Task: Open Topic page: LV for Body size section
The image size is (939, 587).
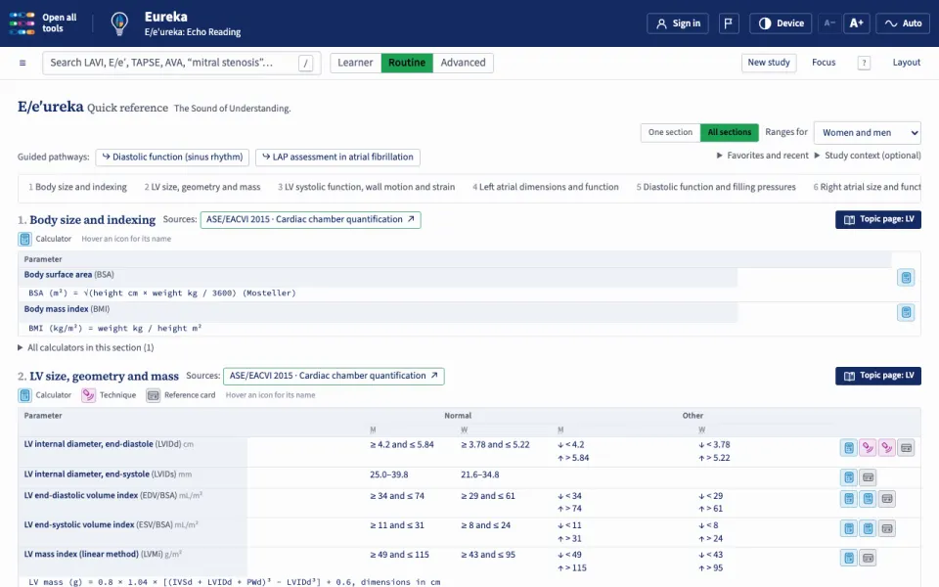Action: pyautogui.click(x=878, y=220)
